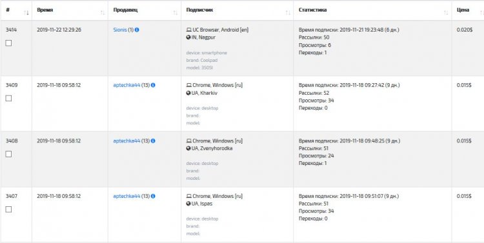This screenshot has width=484, height=243.
Task: Open aptechka44 link in row 3409
Action: pos(127,85)
